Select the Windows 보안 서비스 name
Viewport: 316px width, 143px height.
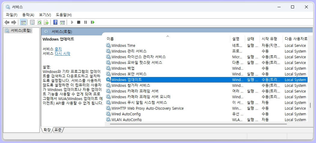pyautogui.click(x=129, y=74)
